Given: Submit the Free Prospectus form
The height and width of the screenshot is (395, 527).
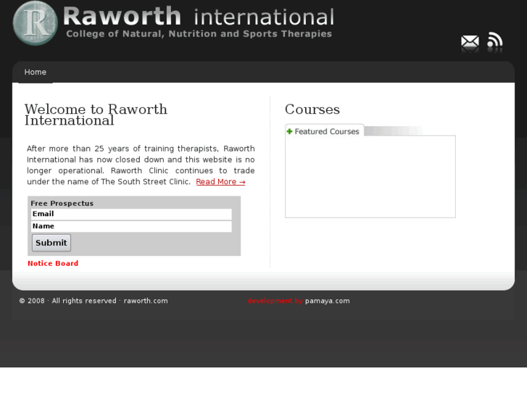Looking at the screenshot, I should coord(51,243).
